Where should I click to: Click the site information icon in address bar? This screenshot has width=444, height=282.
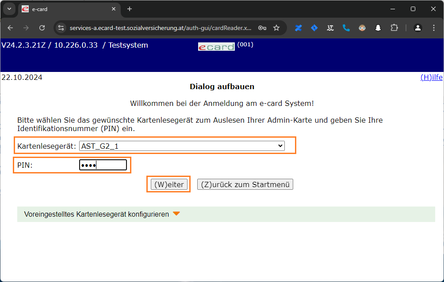(x=61, y=28)
